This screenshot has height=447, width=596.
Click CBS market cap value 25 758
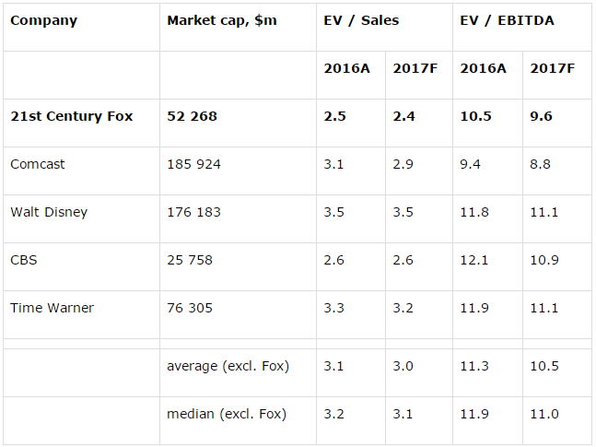pyautogui.click(x=190, y=260)
